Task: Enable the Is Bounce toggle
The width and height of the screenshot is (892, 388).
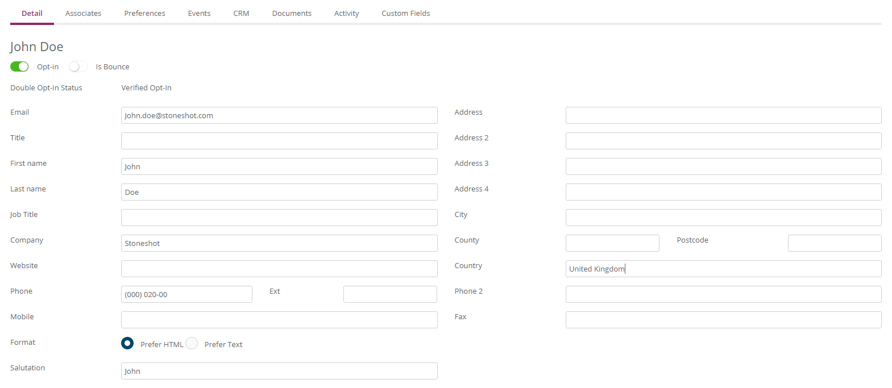Action: click(78, 66)
